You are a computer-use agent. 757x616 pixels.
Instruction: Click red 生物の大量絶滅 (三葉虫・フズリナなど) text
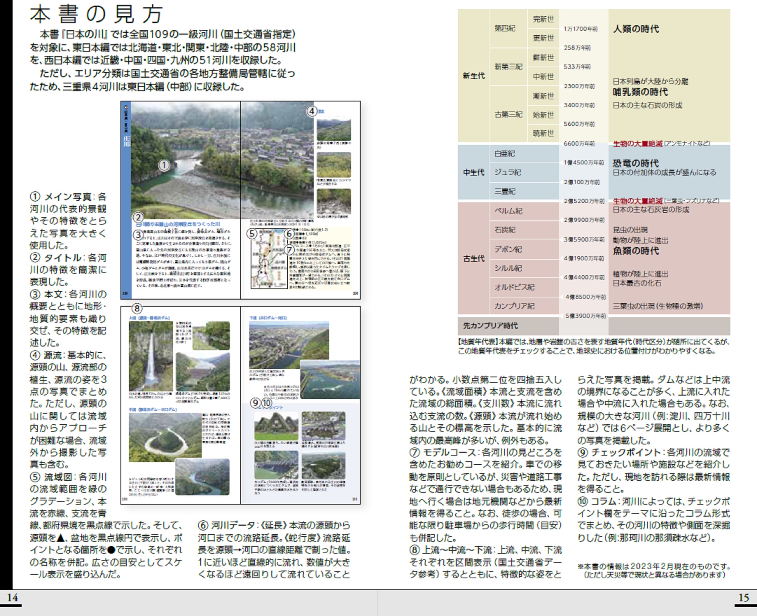click(666, 201)
